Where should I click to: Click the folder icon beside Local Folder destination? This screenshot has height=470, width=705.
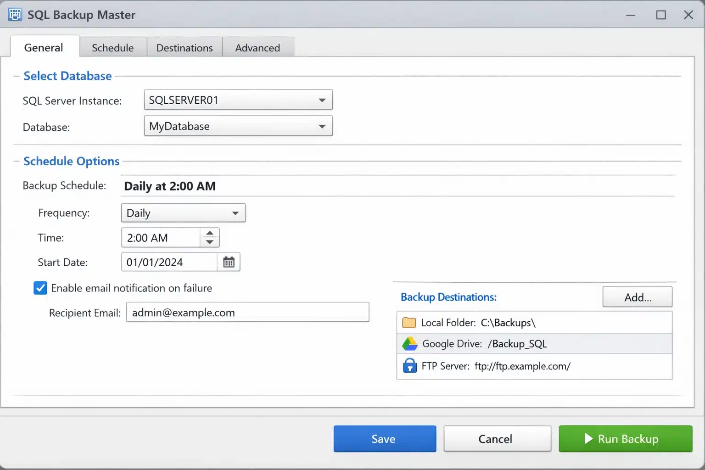(409, 322)
